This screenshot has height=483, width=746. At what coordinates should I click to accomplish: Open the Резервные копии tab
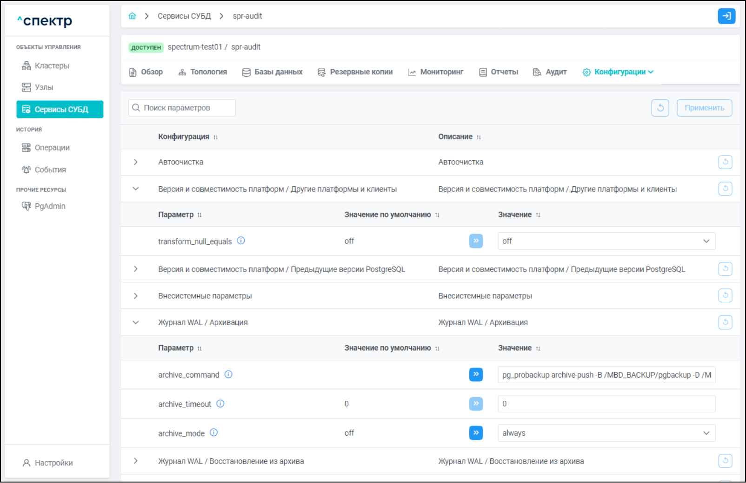355,72
